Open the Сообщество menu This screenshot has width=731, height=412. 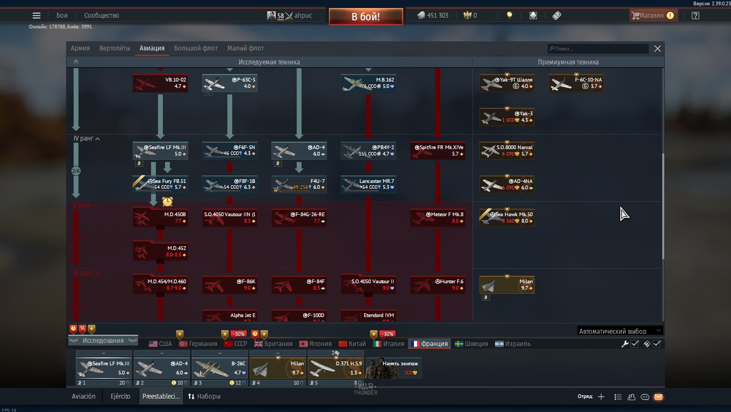(102, 16)
